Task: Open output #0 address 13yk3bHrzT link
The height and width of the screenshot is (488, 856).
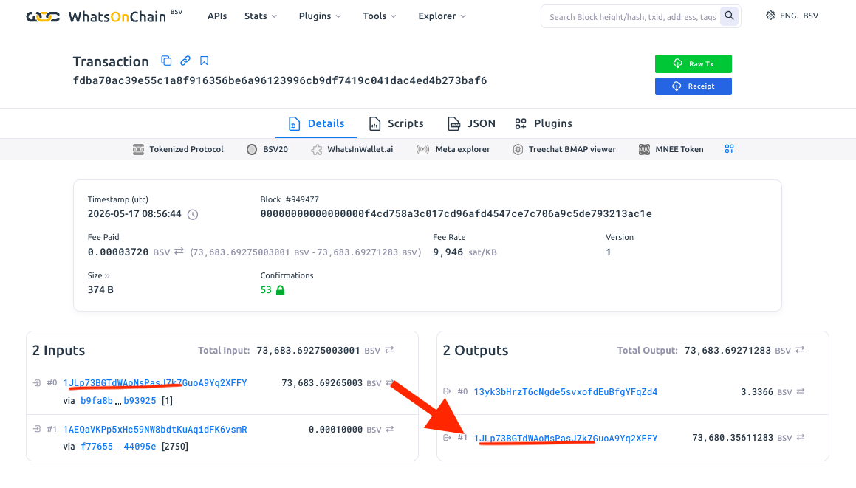Action: pos(566,392)
